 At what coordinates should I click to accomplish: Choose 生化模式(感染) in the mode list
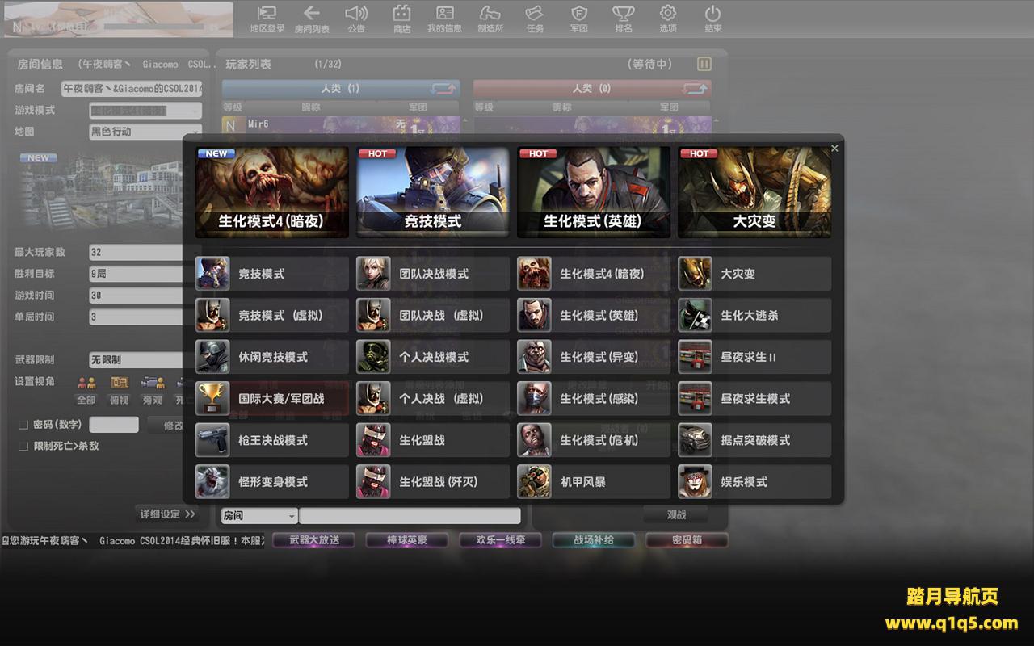[594, 399]
